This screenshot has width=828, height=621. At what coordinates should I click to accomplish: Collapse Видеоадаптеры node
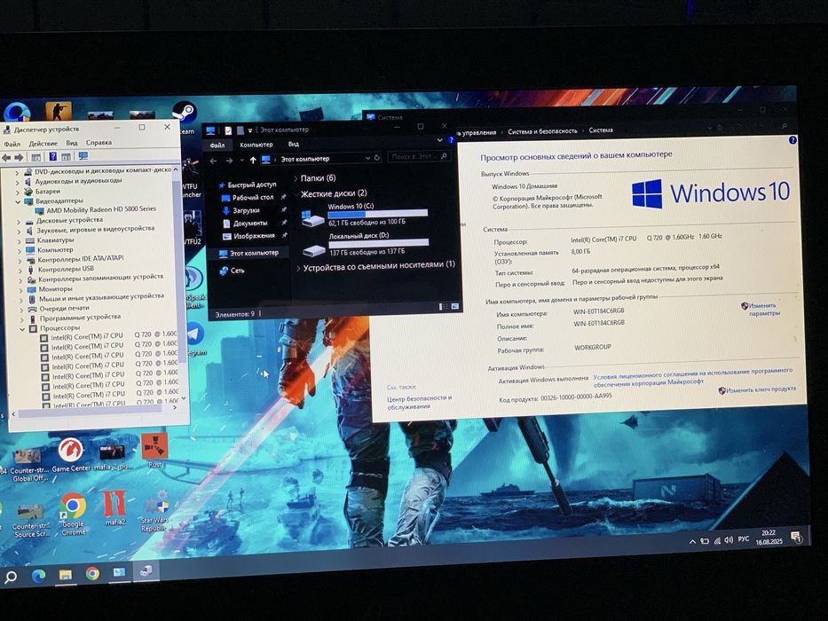coord(18,201)
